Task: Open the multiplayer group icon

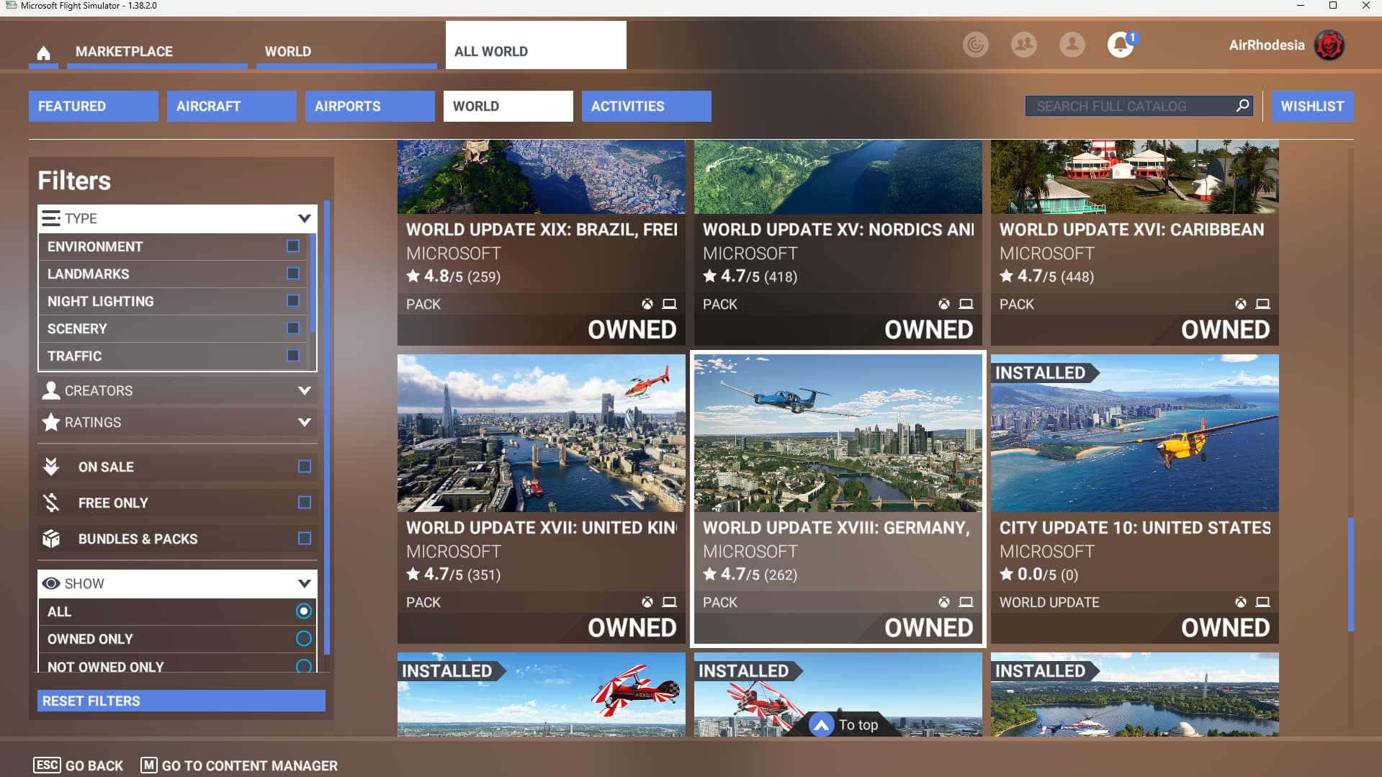Action: (1023, 45)
